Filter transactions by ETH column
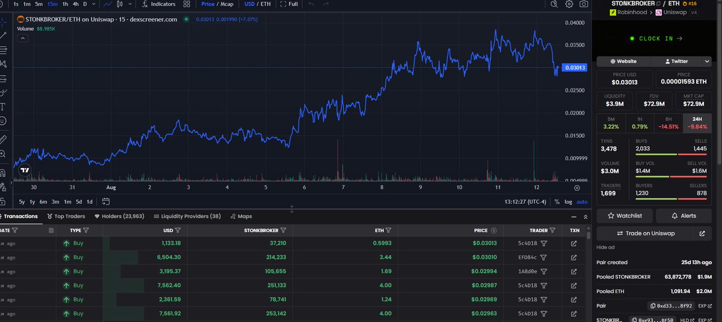The height and width of the screenshot is (322, 722). pos(388,230)
